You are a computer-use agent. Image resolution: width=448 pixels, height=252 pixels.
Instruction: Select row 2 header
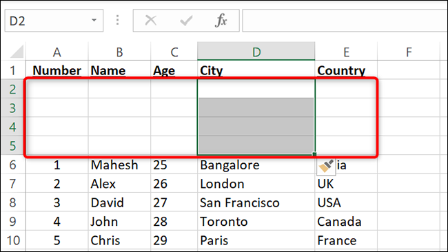click(13, 89)
